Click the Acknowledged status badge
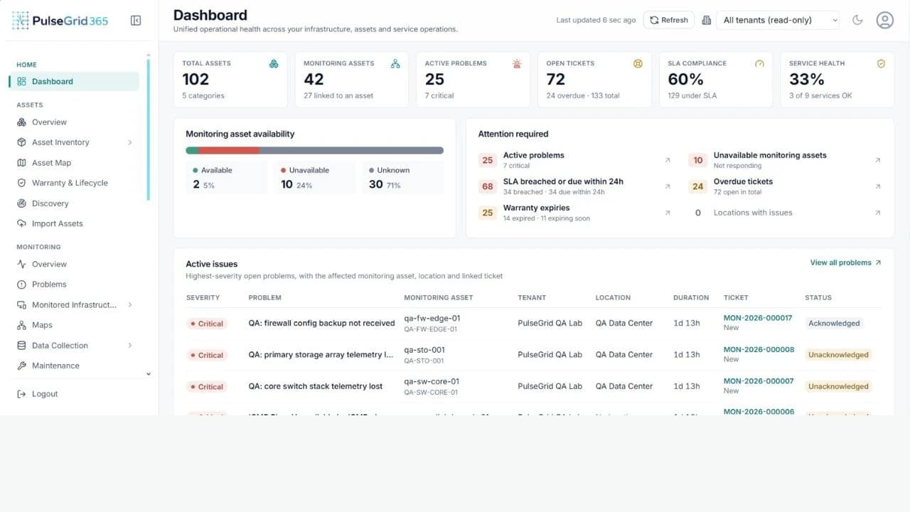The image size is (910, 512). (834, 323)
